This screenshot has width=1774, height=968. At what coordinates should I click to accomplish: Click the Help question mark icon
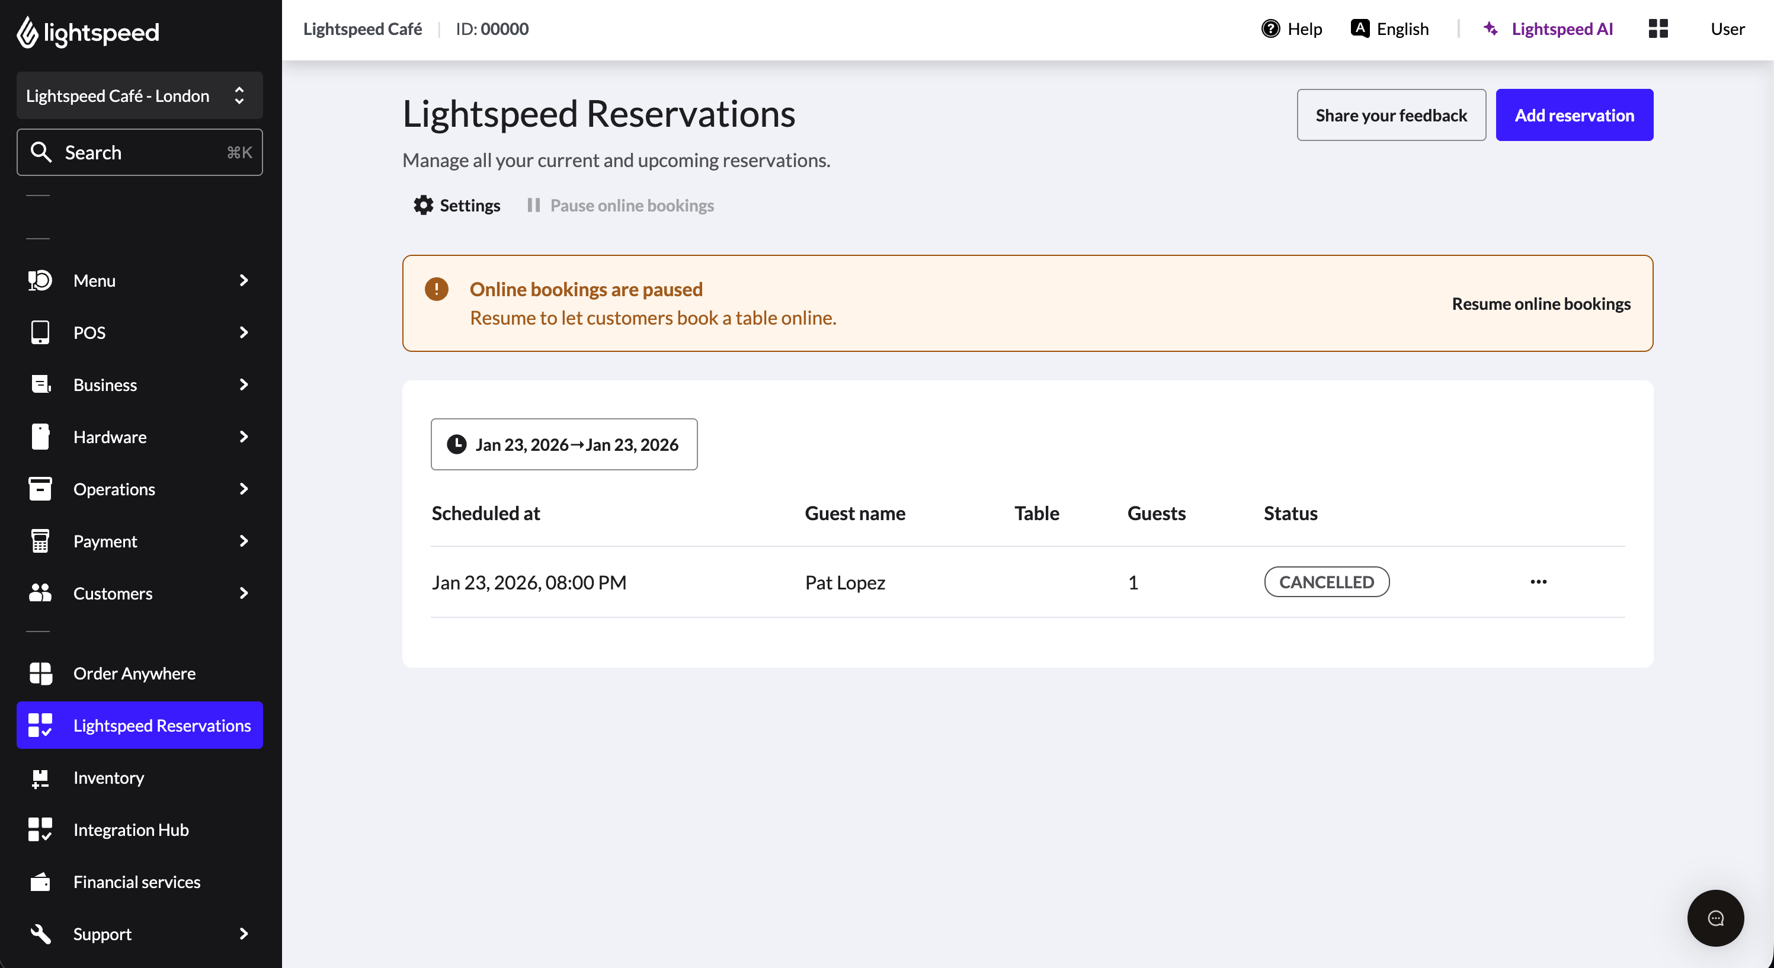[x=1270, y=29]
